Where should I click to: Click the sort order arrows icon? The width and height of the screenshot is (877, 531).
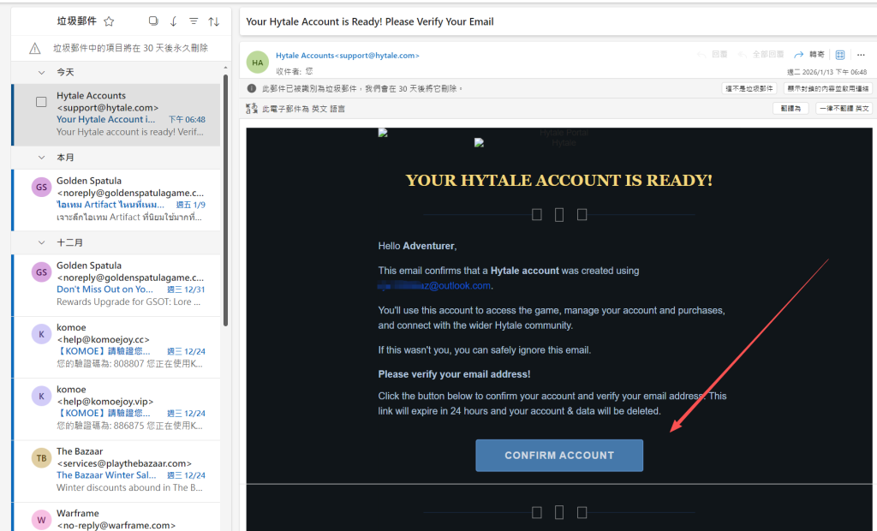pos(214,21)
